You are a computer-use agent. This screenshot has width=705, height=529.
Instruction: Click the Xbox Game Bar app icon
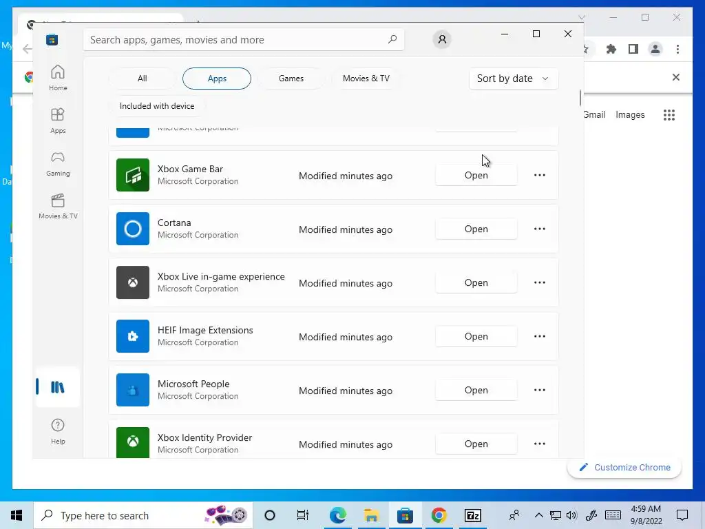coord(133,175)
